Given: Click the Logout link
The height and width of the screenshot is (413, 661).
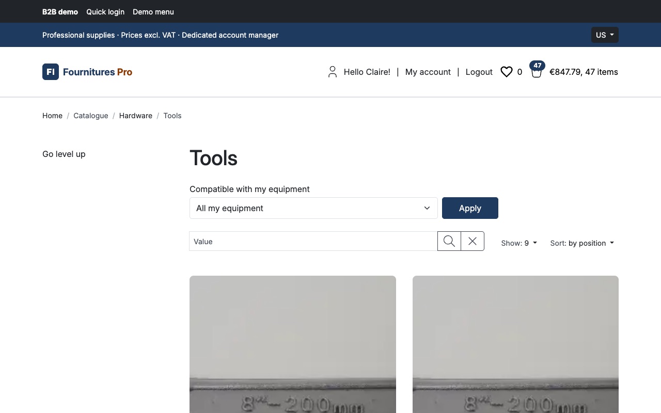Looking at the screenshot, I should 479,72.
